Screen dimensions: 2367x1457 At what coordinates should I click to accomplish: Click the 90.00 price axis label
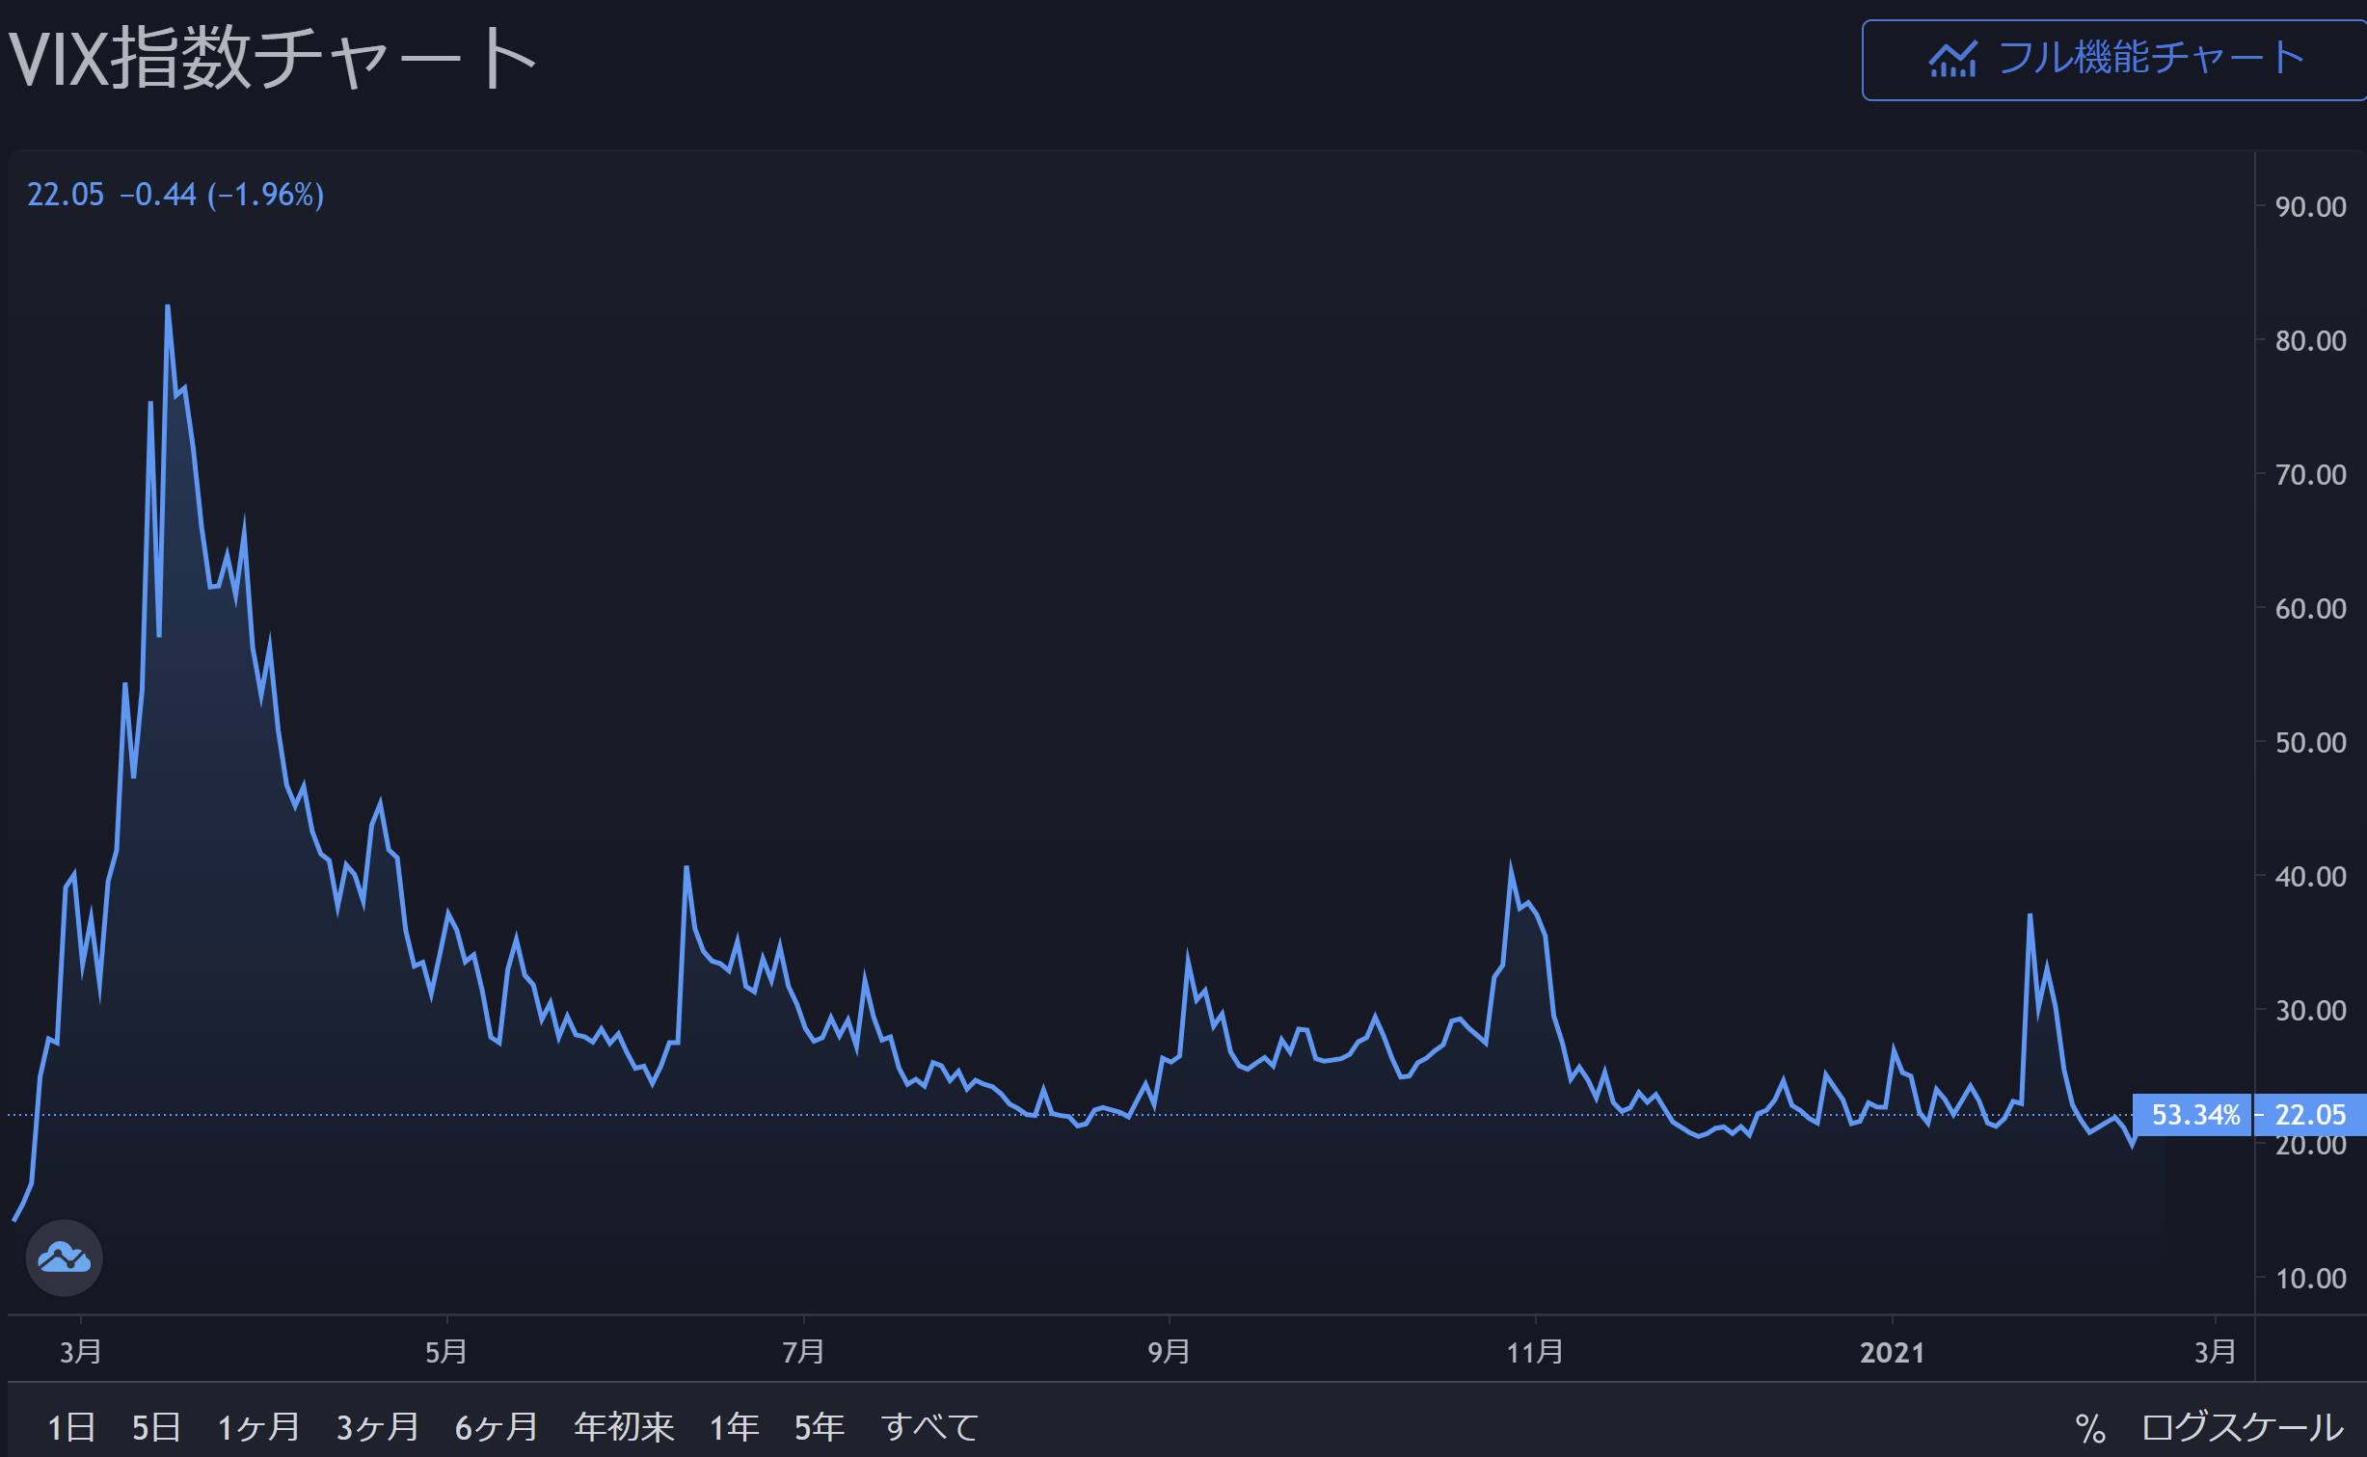[x=2310, y=207]
